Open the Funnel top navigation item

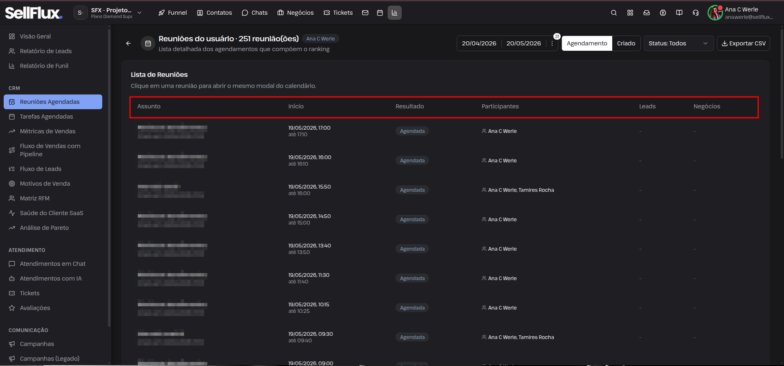[173, 13]
